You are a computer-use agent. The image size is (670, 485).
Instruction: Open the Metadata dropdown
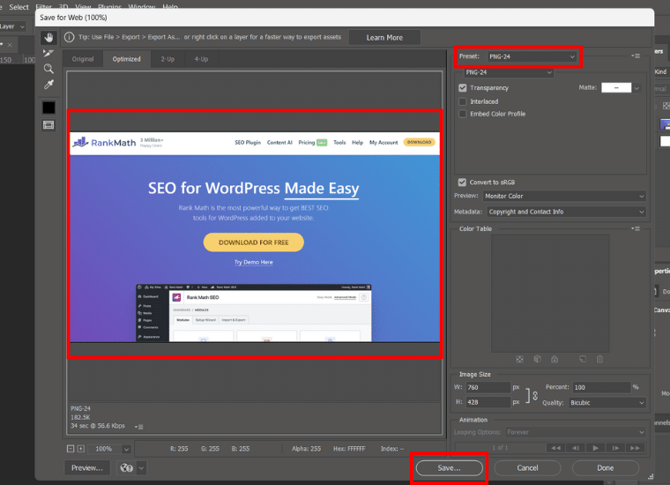pyautogui.click(x=566, y=212)
